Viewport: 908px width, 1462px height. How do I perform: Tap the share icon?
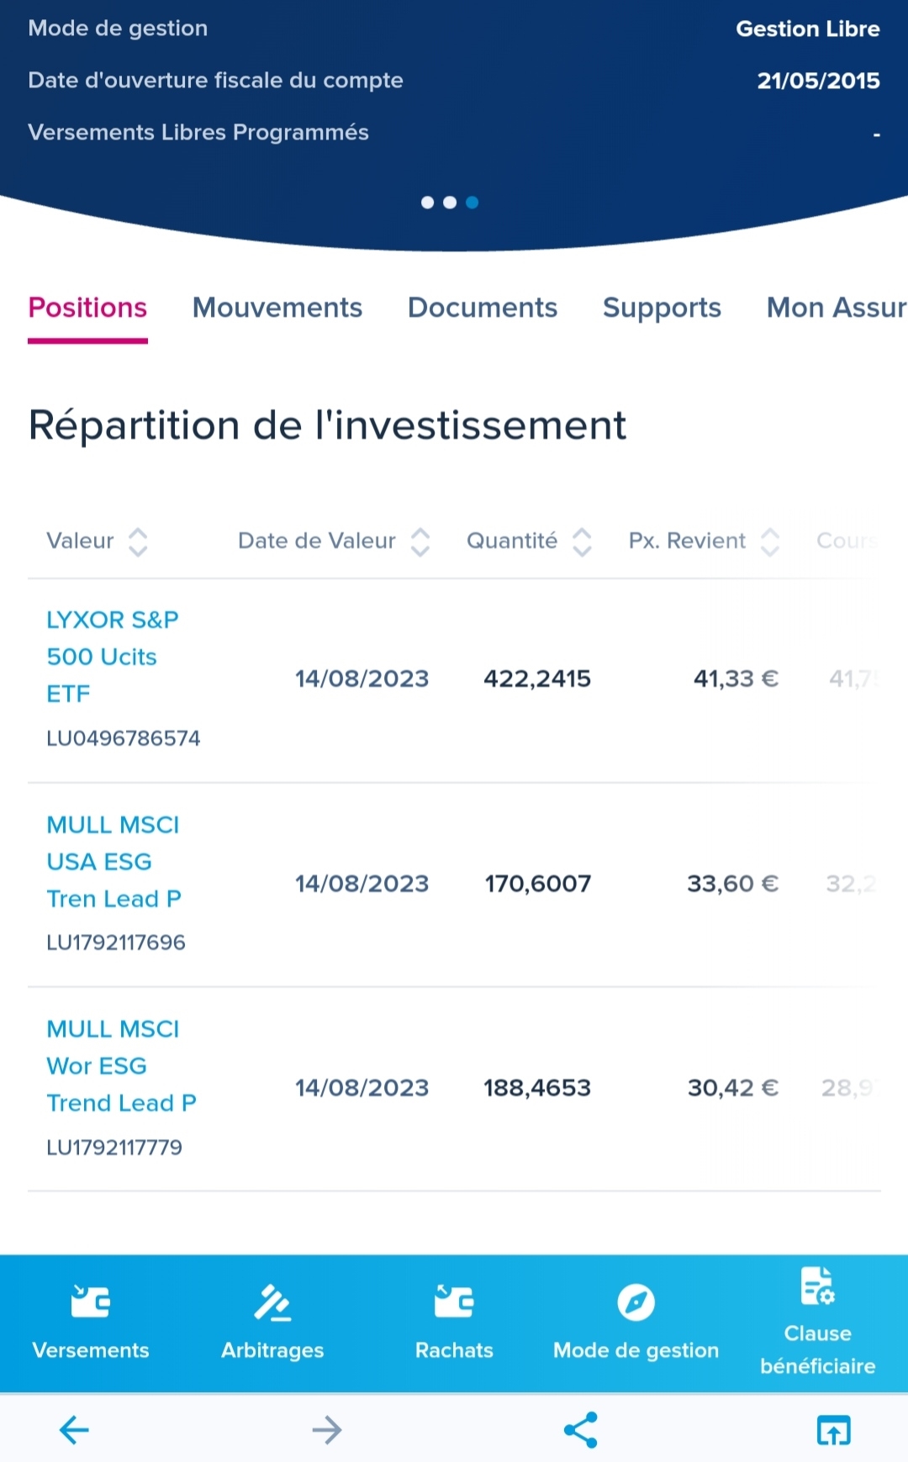(580, 1430)
